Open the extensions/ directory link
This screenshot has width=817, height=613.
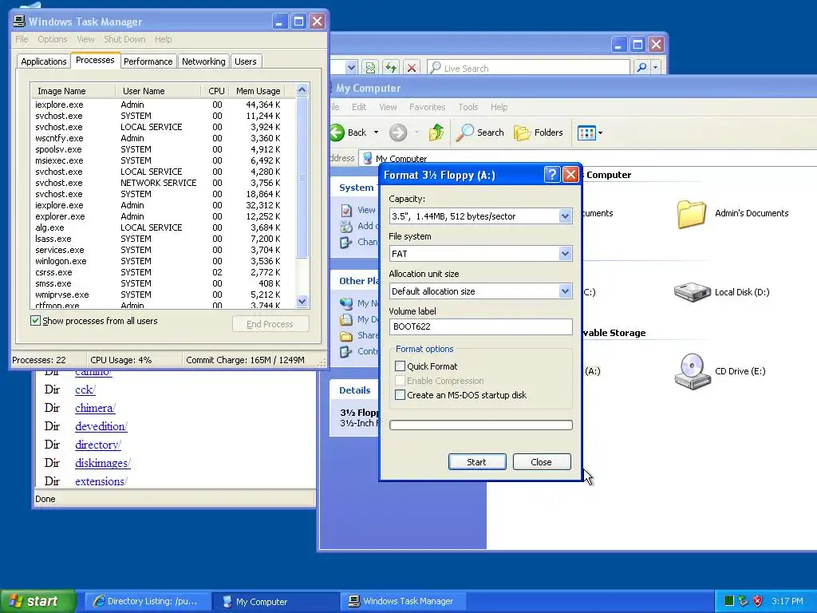point(101,481)
